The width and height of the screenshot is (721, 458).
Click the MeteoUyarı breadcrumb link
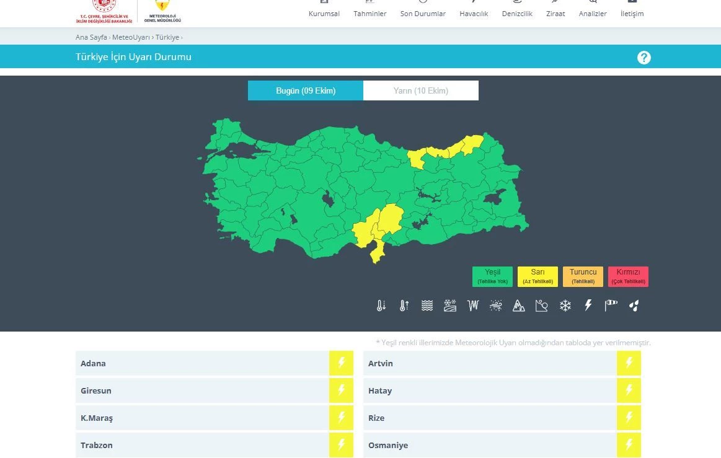[x=131, y=37]
